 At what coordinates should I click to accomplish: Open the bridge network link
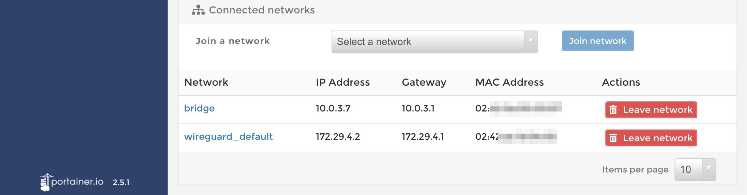coord(199,108)
